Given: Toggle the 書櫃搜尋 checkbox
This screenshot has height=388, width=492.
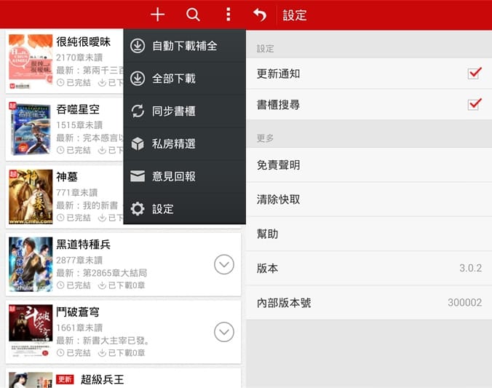Looking at the screenshot, I should pos(475,104).
